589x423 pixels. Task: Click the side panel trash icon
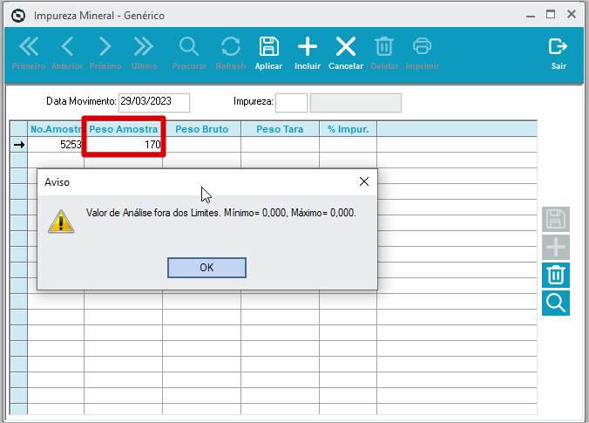coord(556,275)
